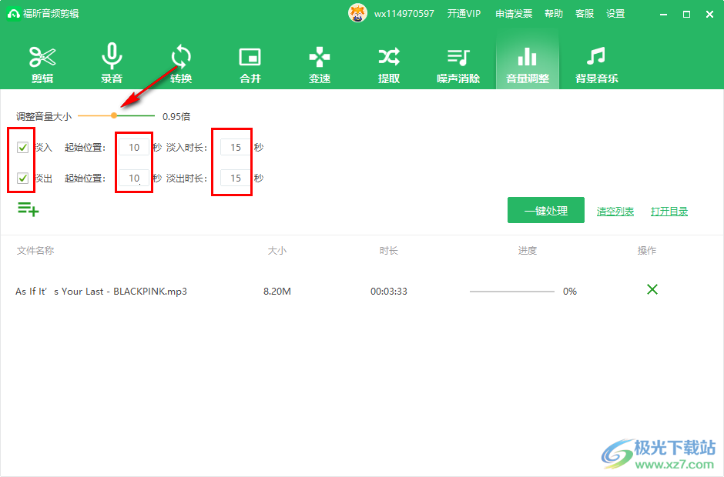The image size is (724, 477).
Task: Open the 设置 settings menu
Action: pos(615,14)
